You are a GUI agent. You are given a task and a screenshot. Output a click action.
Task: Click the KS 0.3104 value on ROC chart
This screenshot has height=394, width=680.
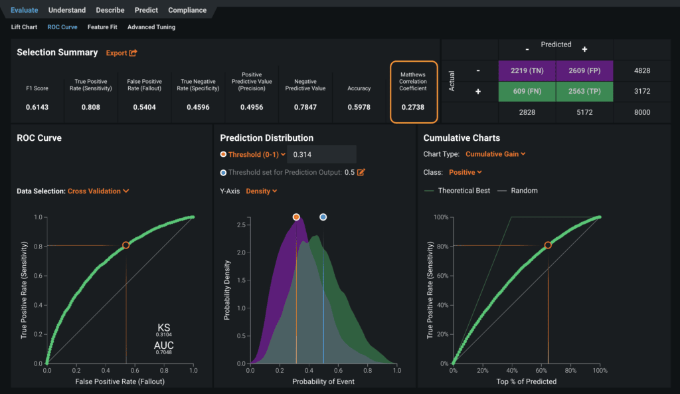[x=163, y=330]
